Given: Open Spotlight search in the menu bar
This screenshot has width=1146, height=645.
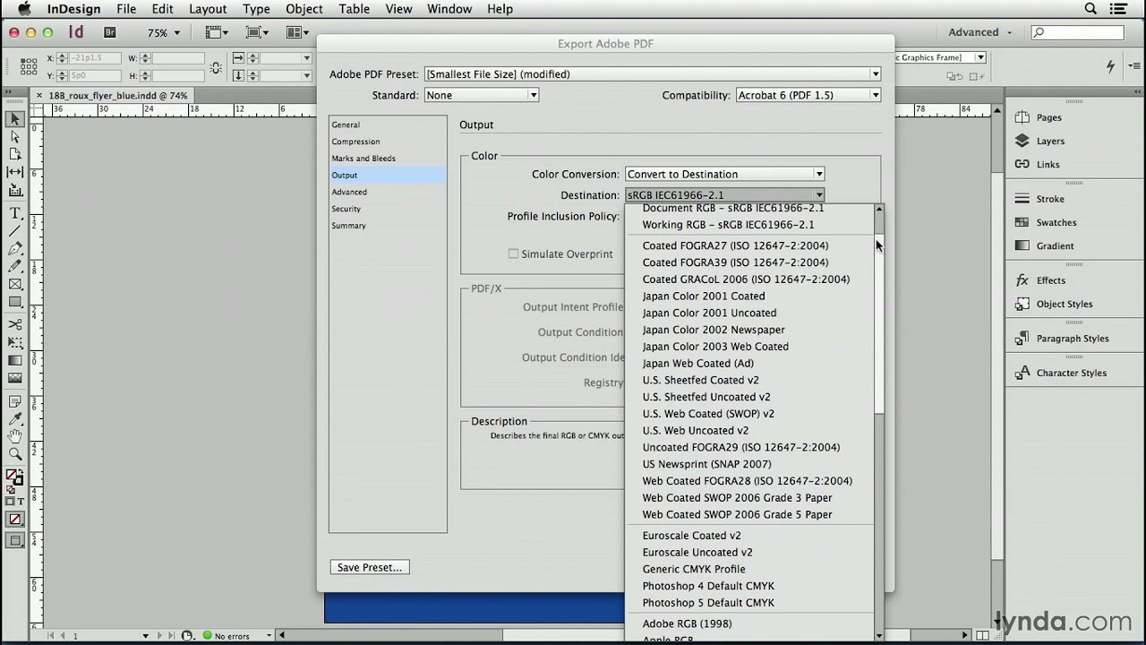Looking at the screenshot, I should (x=1090, y=9).
